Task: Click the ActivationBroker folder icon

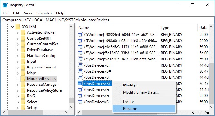Action: (x=23, y=32)
